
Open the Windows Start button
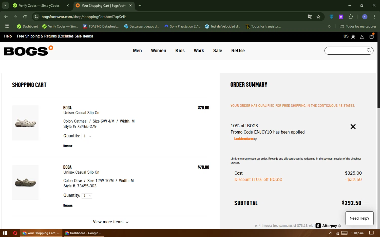coord(5,233)
